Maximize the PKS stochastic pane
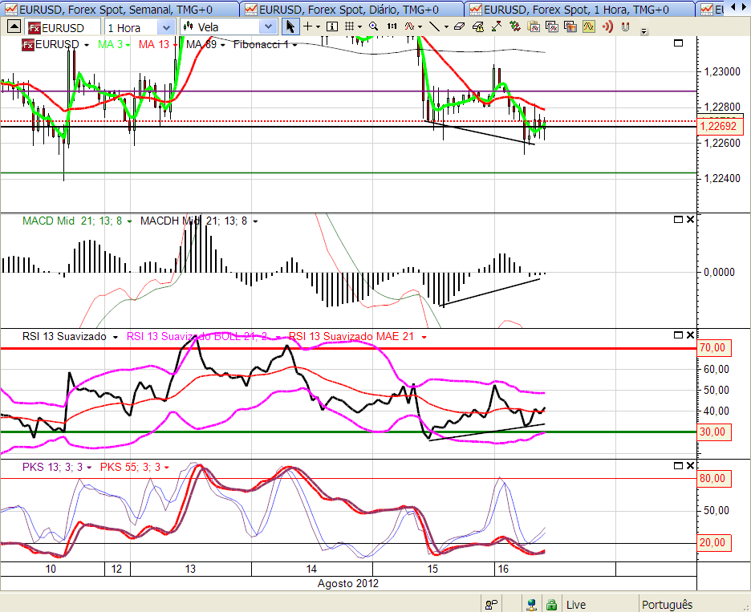Viewport: 751px width, 612px height. [678, 465]
